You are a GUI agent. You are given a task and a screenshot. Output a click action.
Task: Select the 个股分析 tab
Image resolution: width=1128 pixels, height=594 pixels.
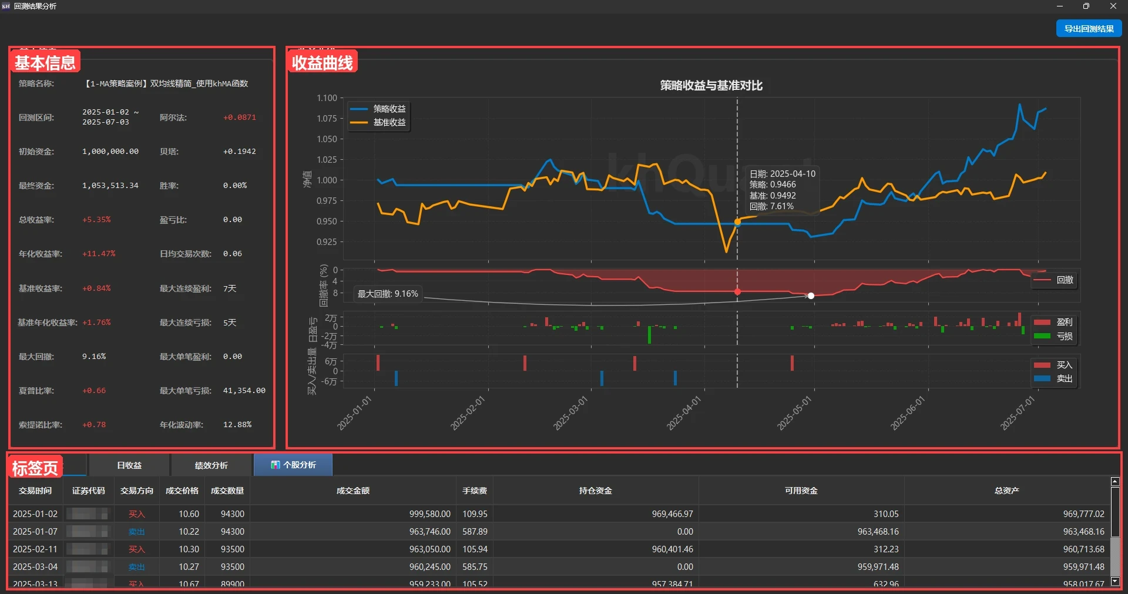(x=293, y=465)
